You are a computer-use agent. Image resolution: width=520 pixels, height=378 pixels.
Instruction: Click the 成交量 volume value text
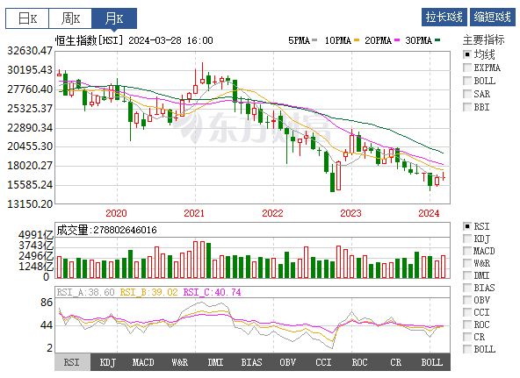[x=106, y=230]
